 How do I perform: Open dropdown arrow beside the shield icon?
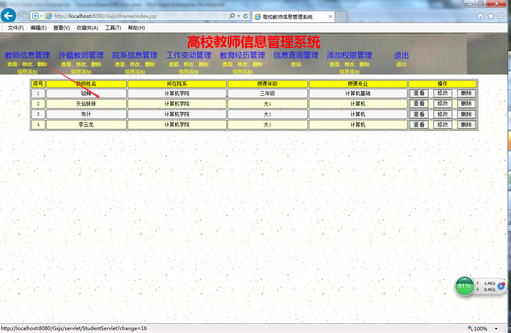[41, 16]
